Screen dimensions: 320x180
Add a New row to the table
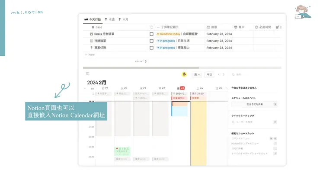point(90,55)
